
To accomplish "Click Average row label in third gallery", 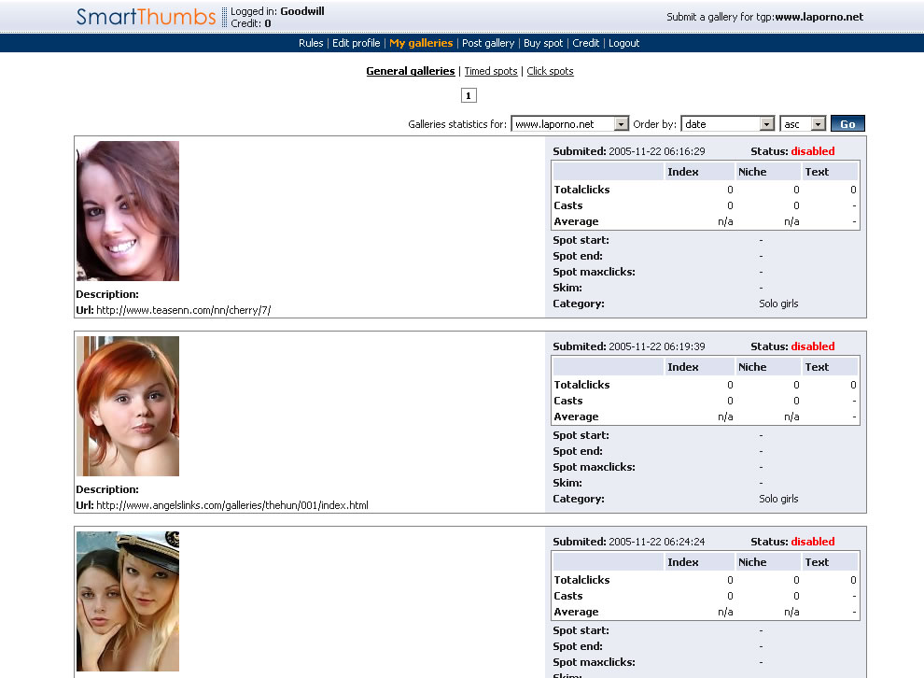I will 576,612.
